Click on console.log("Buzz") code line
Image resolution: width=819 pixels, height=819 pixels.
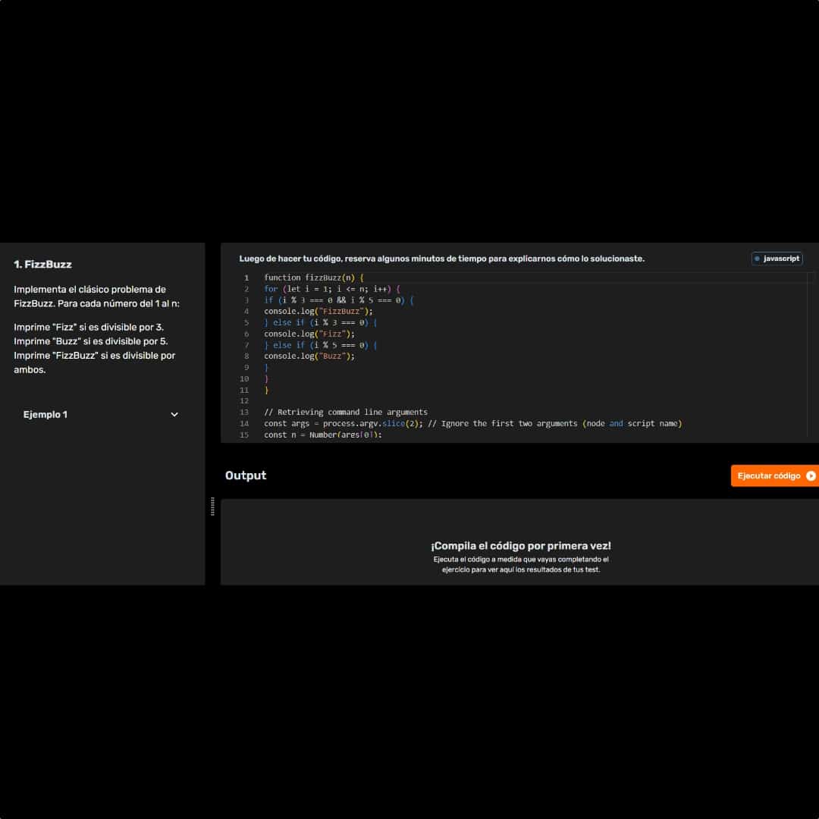coord(309,356)
